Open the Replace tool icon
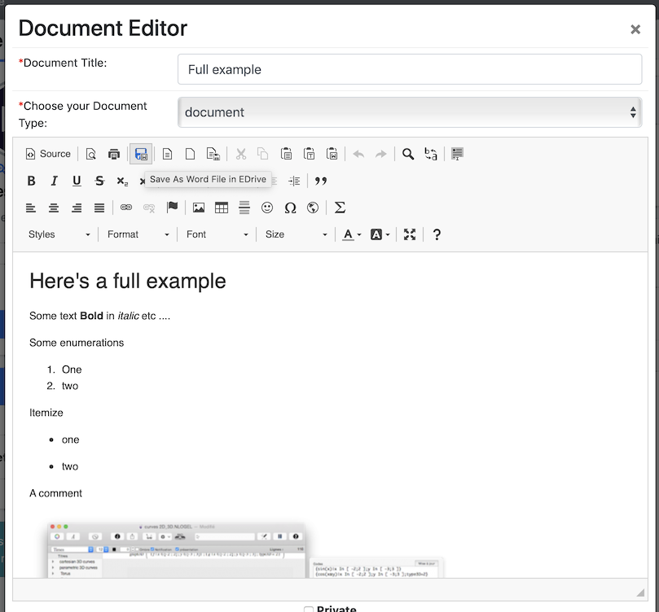The image size is (659, 612). coord(431,154)
